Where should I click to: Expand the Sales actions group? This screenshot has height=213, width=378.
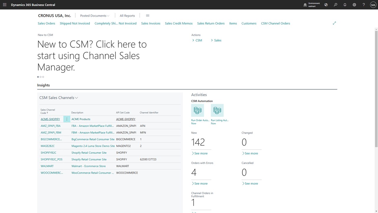point(216,40)
